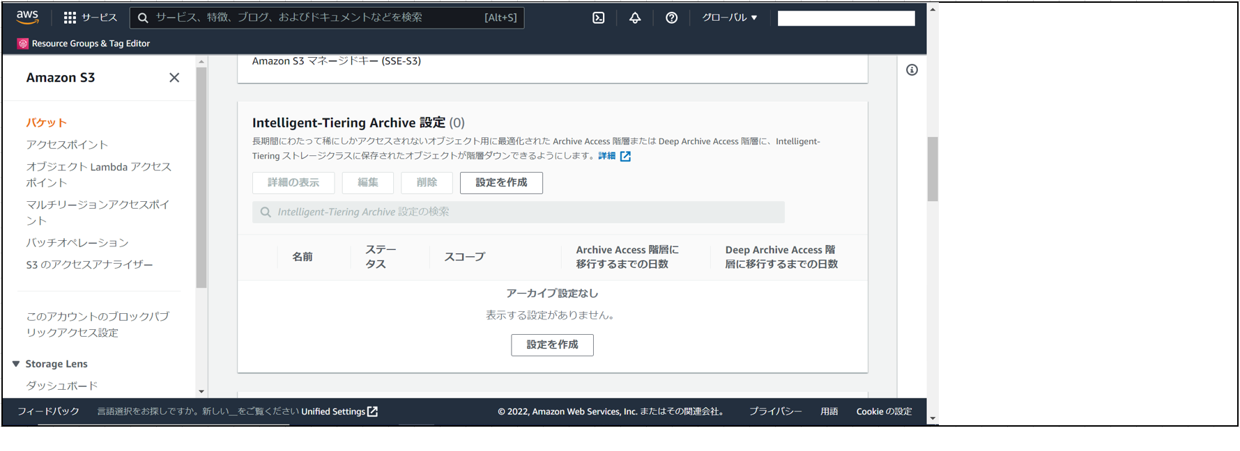Focus the top AWS search field
Viewport: 1240px width, 451px height.
click(x=327, y=17)
